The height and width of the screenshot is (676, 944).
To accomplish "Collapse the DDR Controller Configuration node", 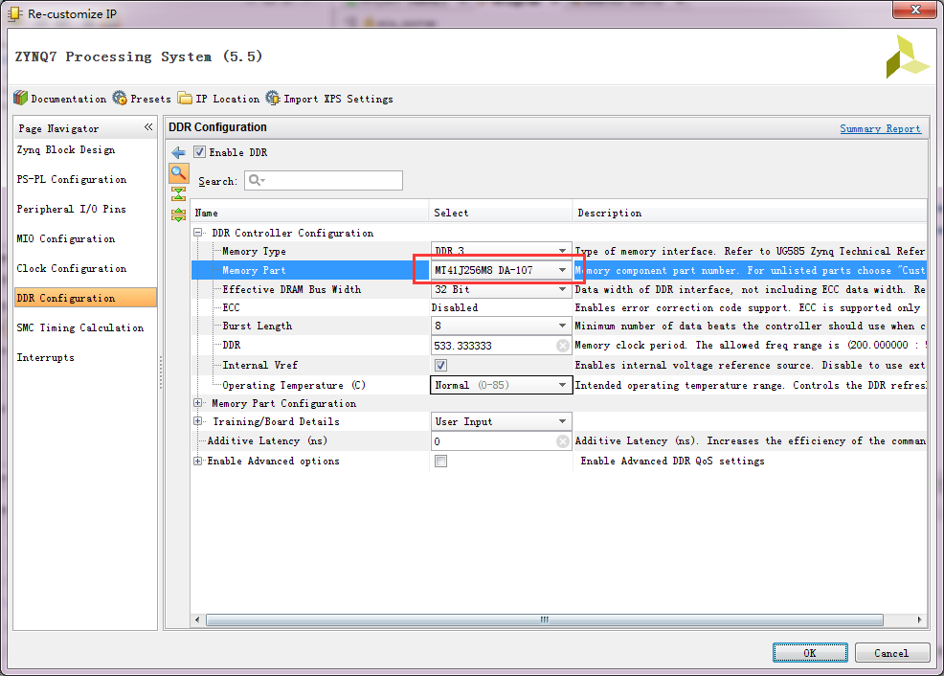I will tap(197, 233).
